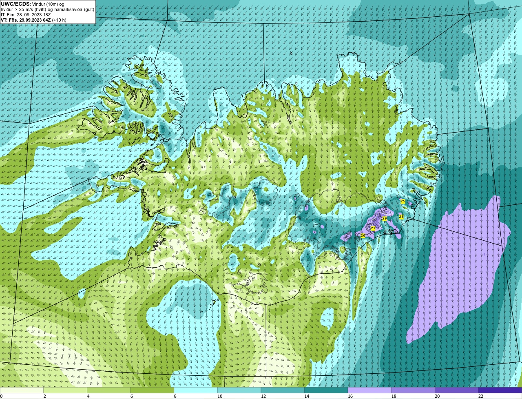522x399 pixels.
Task: Click the gust label 26 nearest label 25
Action: tap(401, 217)
